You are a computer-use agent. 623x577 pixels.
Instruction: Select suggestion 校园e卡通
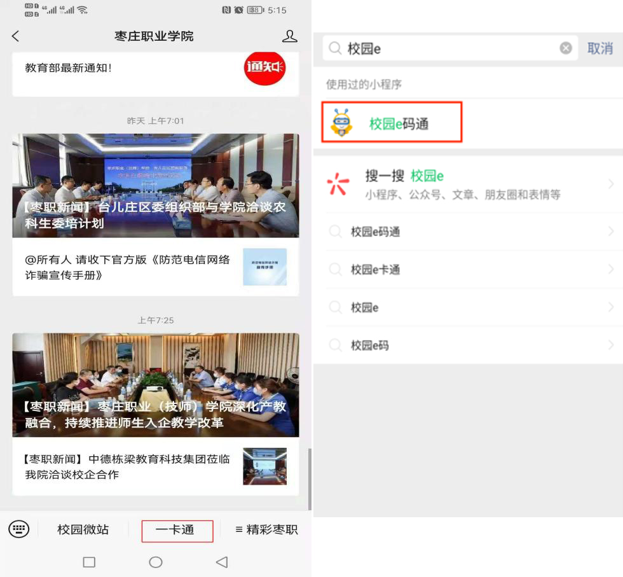468,269
